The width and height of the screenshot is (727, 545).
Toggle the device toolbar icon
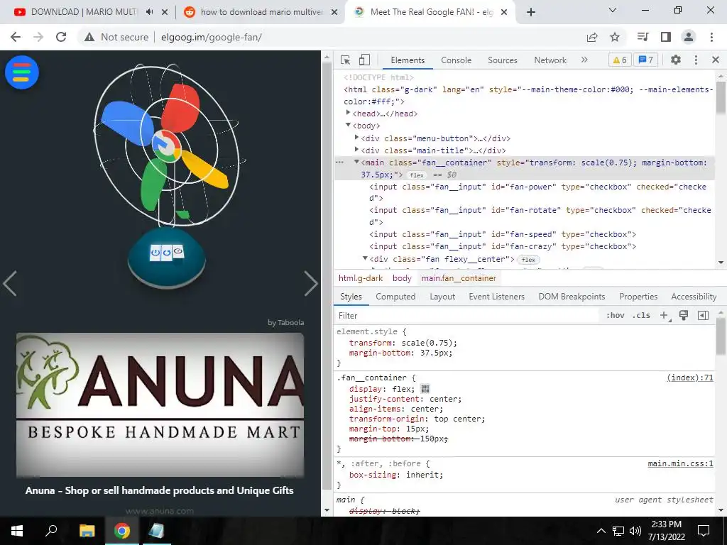[364, 60]
